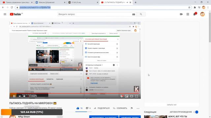Open ПОСМОТРЕТЬ АНАЛИТИКУ button

[x=104, y=117]
